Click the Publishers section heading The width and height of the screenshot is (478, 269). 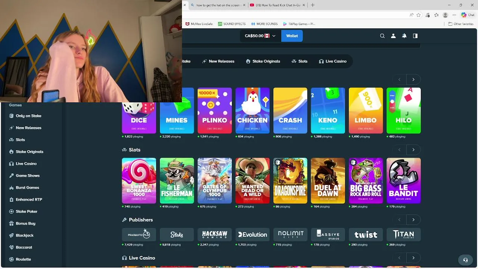141,220
